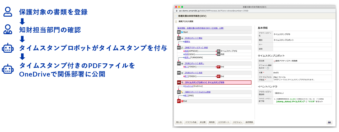This screenshot has width=339, height=132.
Task: Click the approval activity icon in step 02
Action: pyautogui.click(x=182, y=47)
